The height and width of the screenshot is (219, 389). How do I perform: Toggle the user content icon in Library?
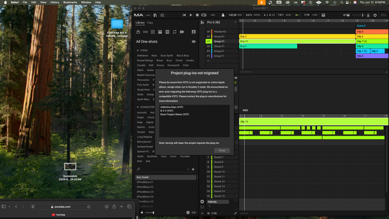click(193, 32)
